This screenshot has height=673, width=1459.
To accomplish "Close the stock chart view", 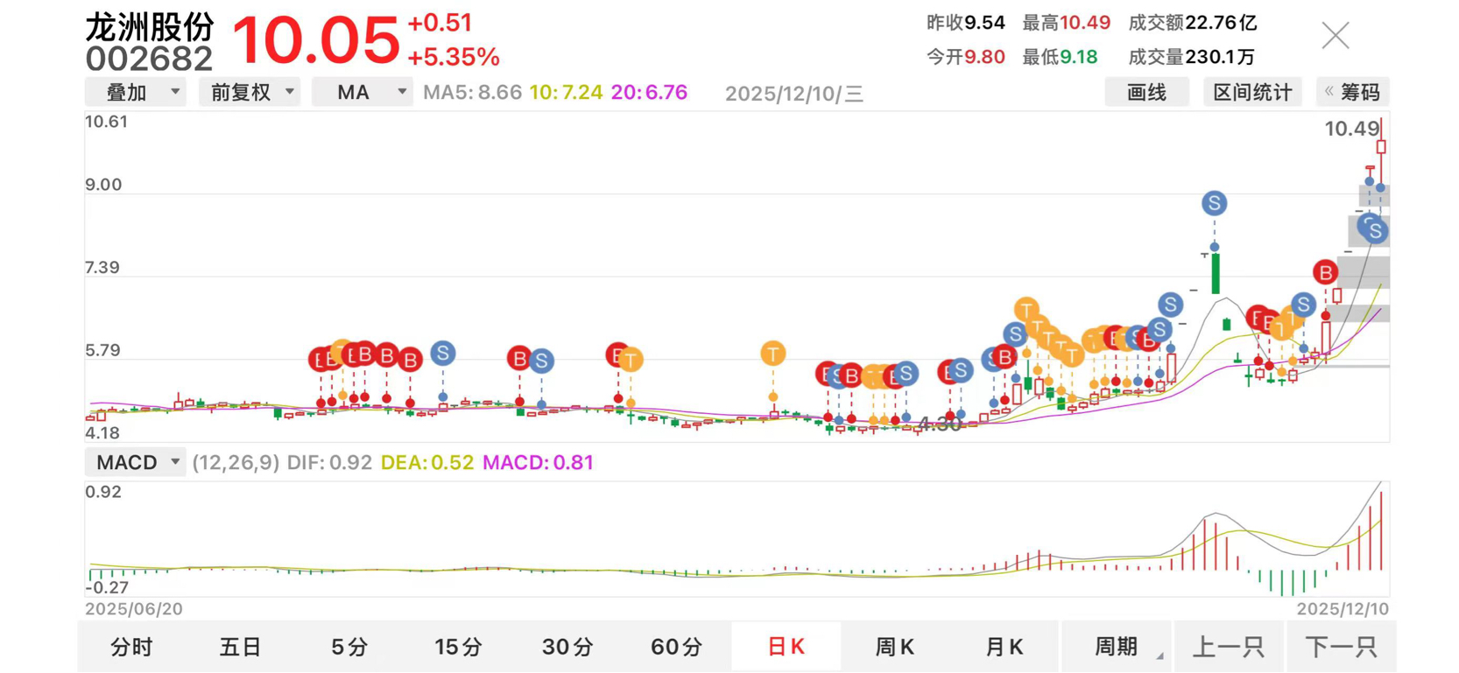I will click(x=1335, y=35).
